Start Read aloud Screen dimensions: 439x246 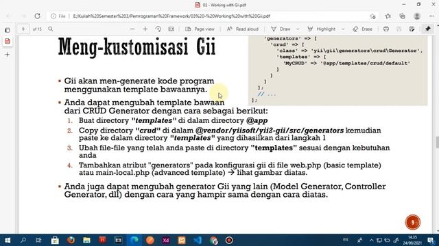pyautogui.click(x=242, y=29)
